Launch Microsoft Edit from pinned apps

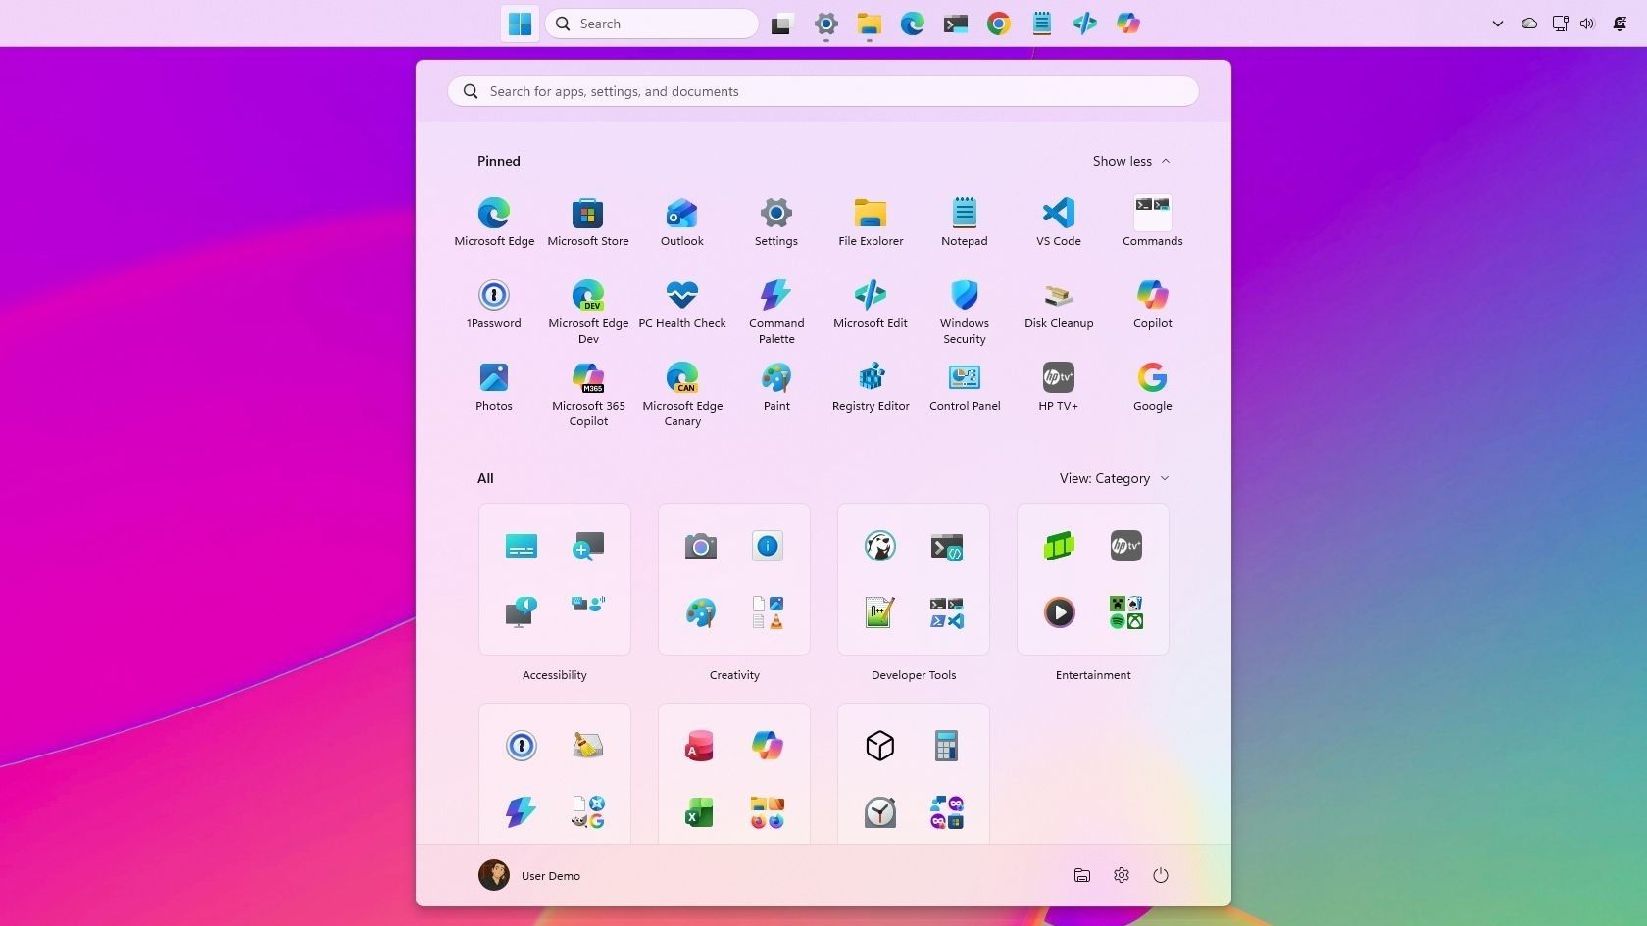(871, 305)
